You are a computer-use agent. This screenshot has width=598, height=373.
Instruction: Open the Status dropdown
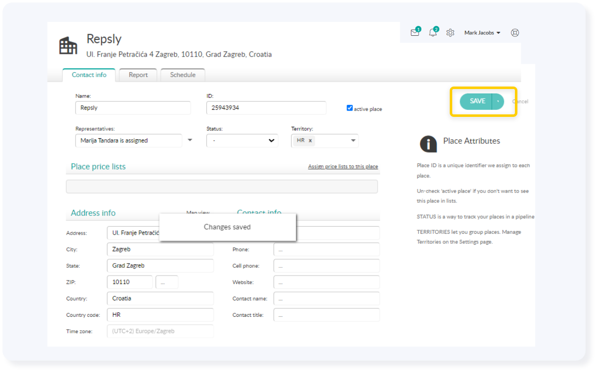pyautogui.click(x=242, y=141)
